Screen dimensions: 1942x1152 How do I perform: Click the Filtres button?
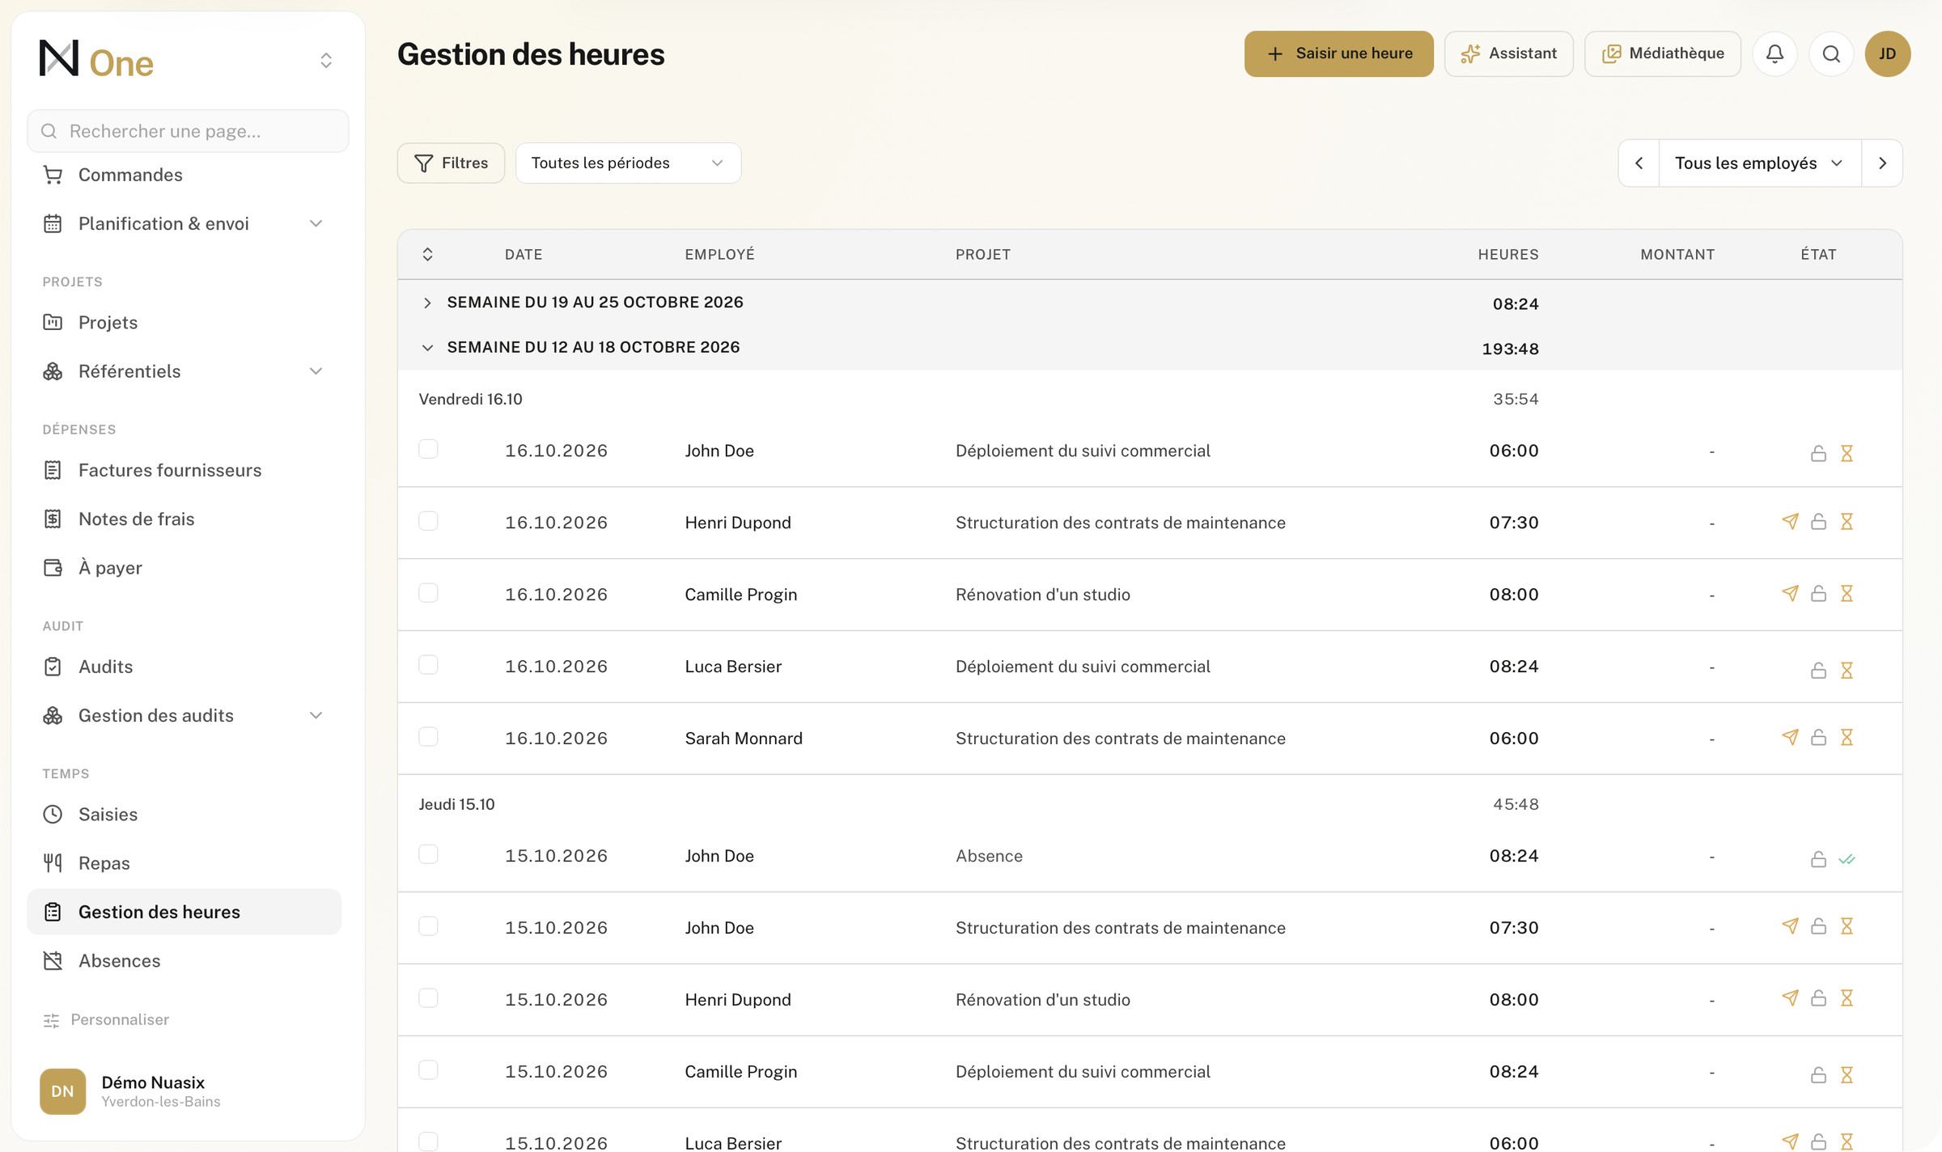pos(451,163)
